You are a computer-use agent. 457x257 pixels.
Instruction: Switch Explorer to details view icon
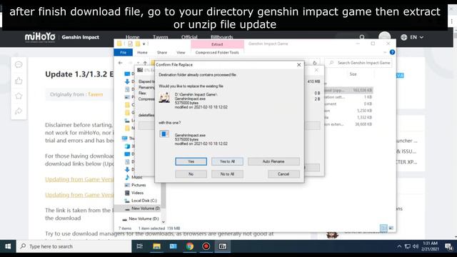point(383,228)
